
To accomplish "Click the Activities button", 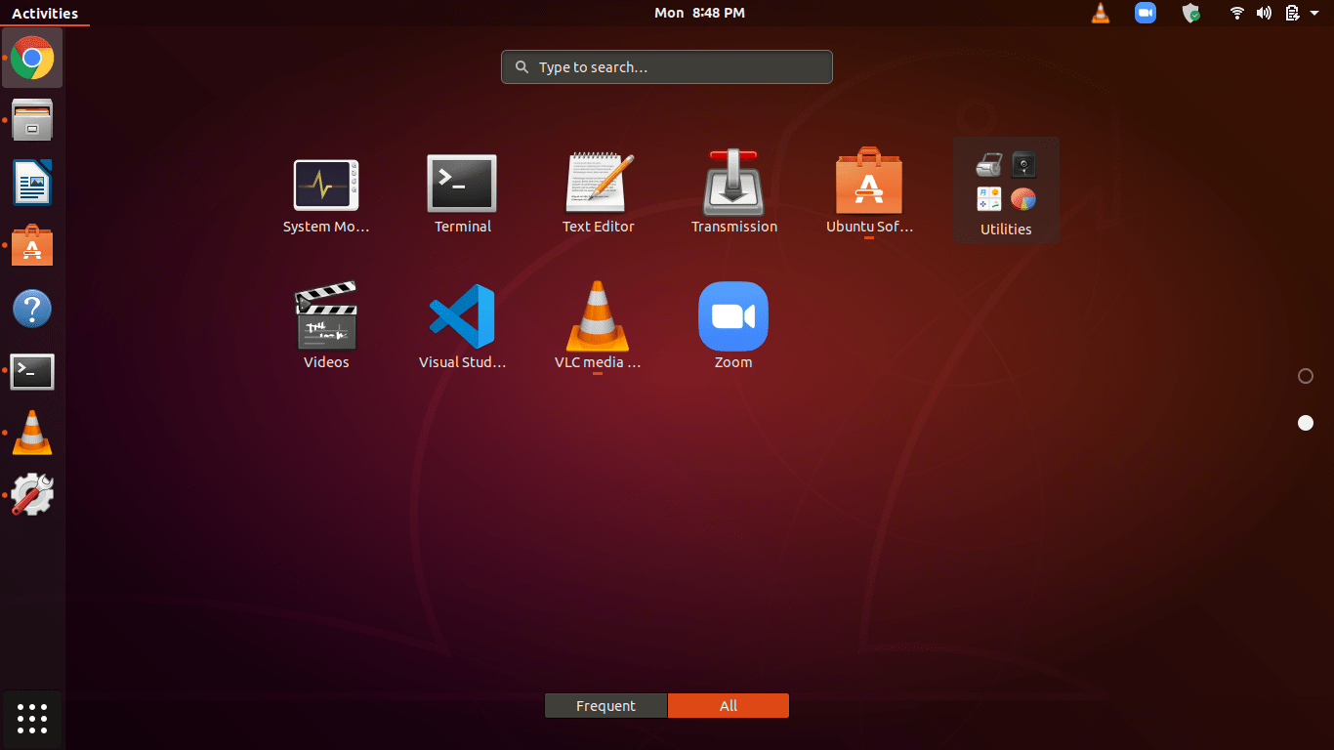I will click(x=45, y=13).
